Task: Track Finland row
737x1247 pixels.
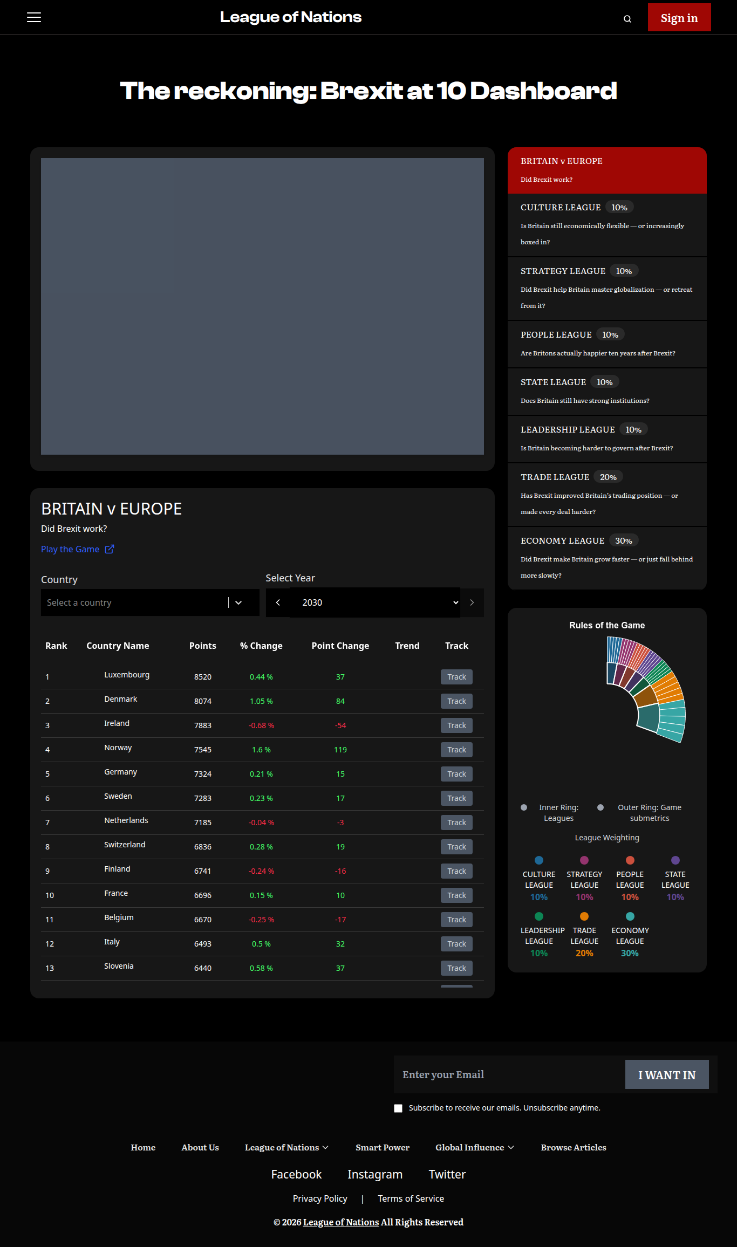Action: click(456, 871)
